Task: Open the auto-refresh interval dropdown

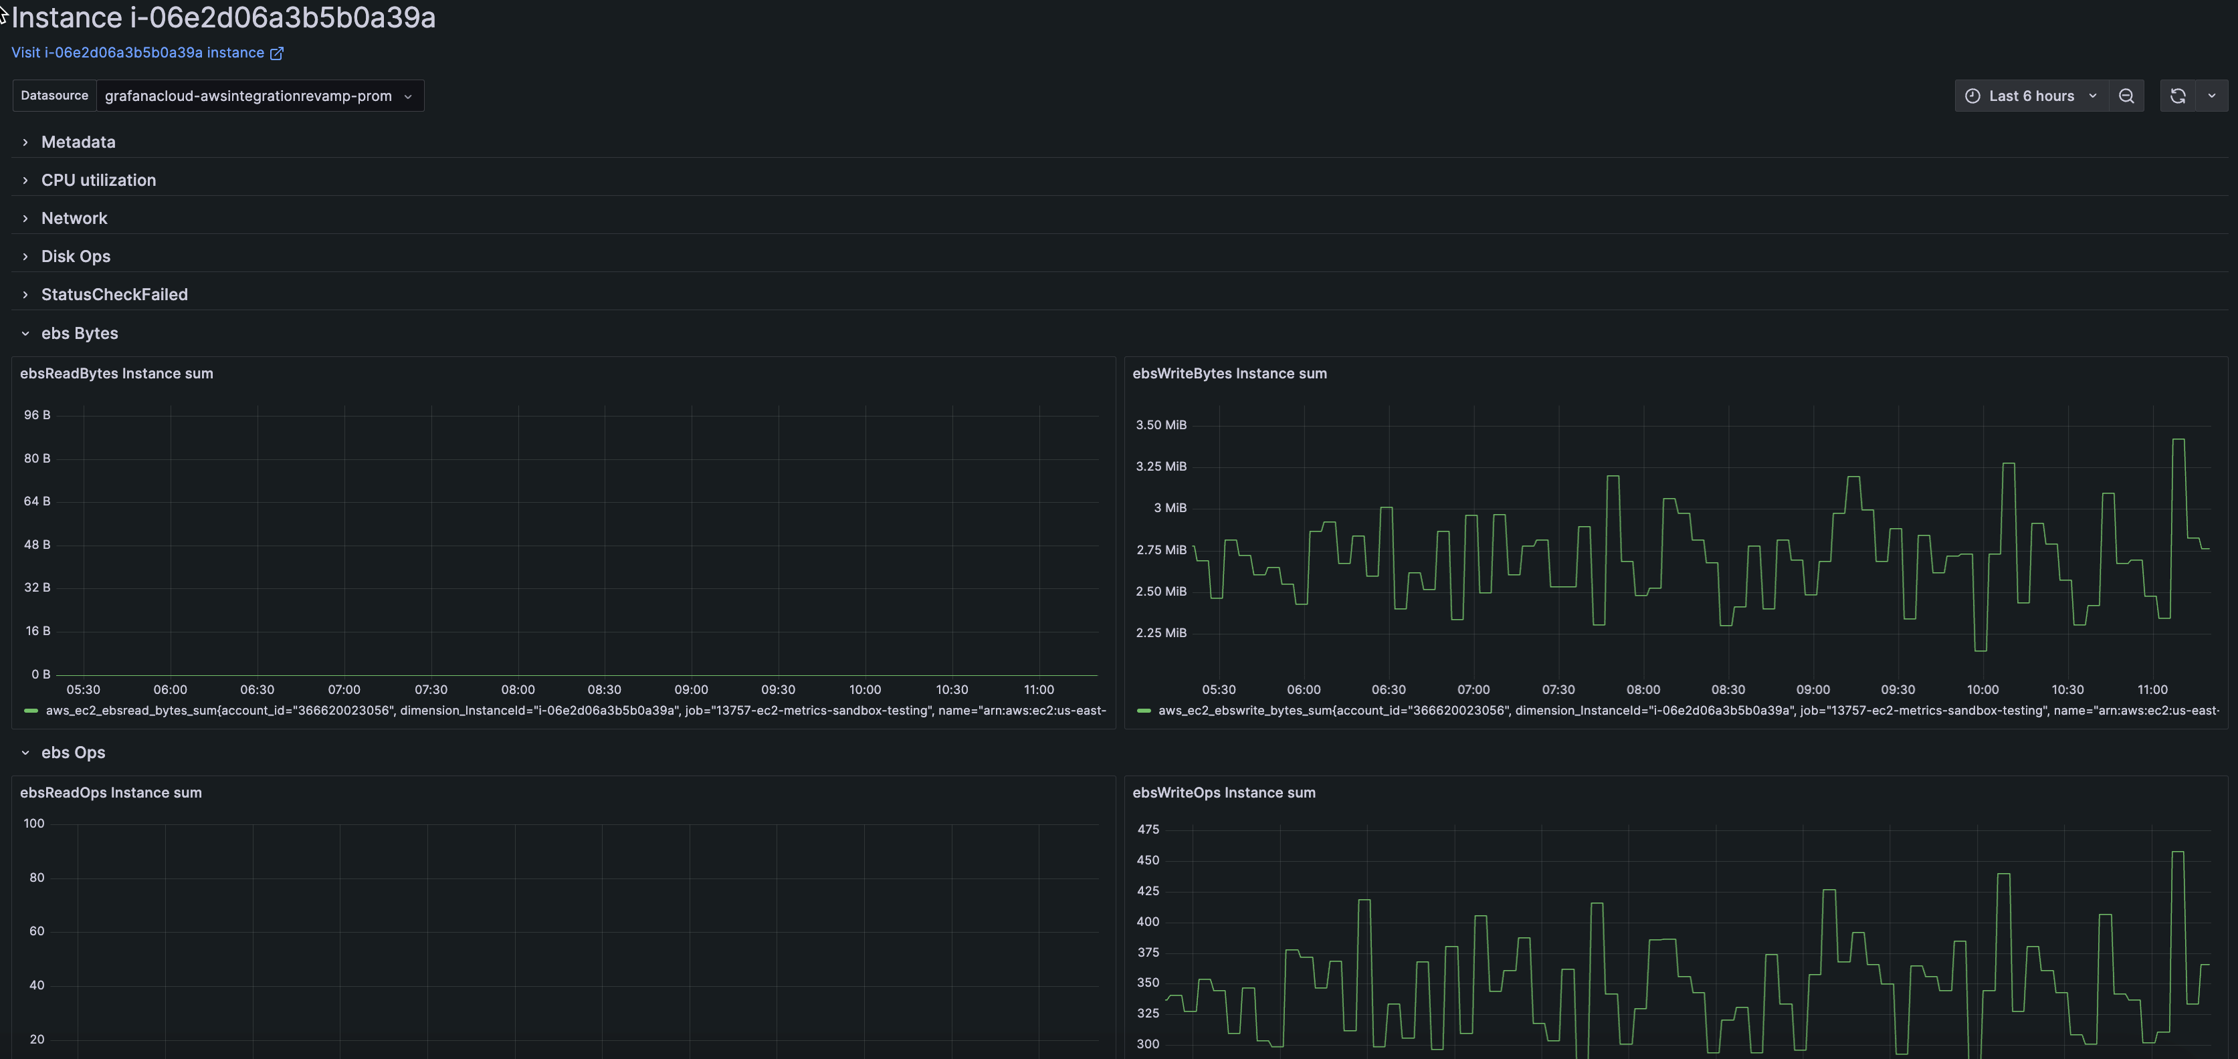Action: coord(2213,96)
